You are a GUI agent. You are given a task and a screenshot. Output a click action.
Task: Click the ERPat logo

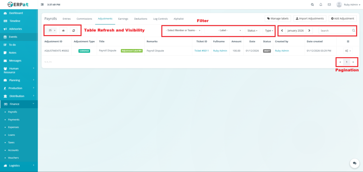pyautogui.click(x=18, y=4)
